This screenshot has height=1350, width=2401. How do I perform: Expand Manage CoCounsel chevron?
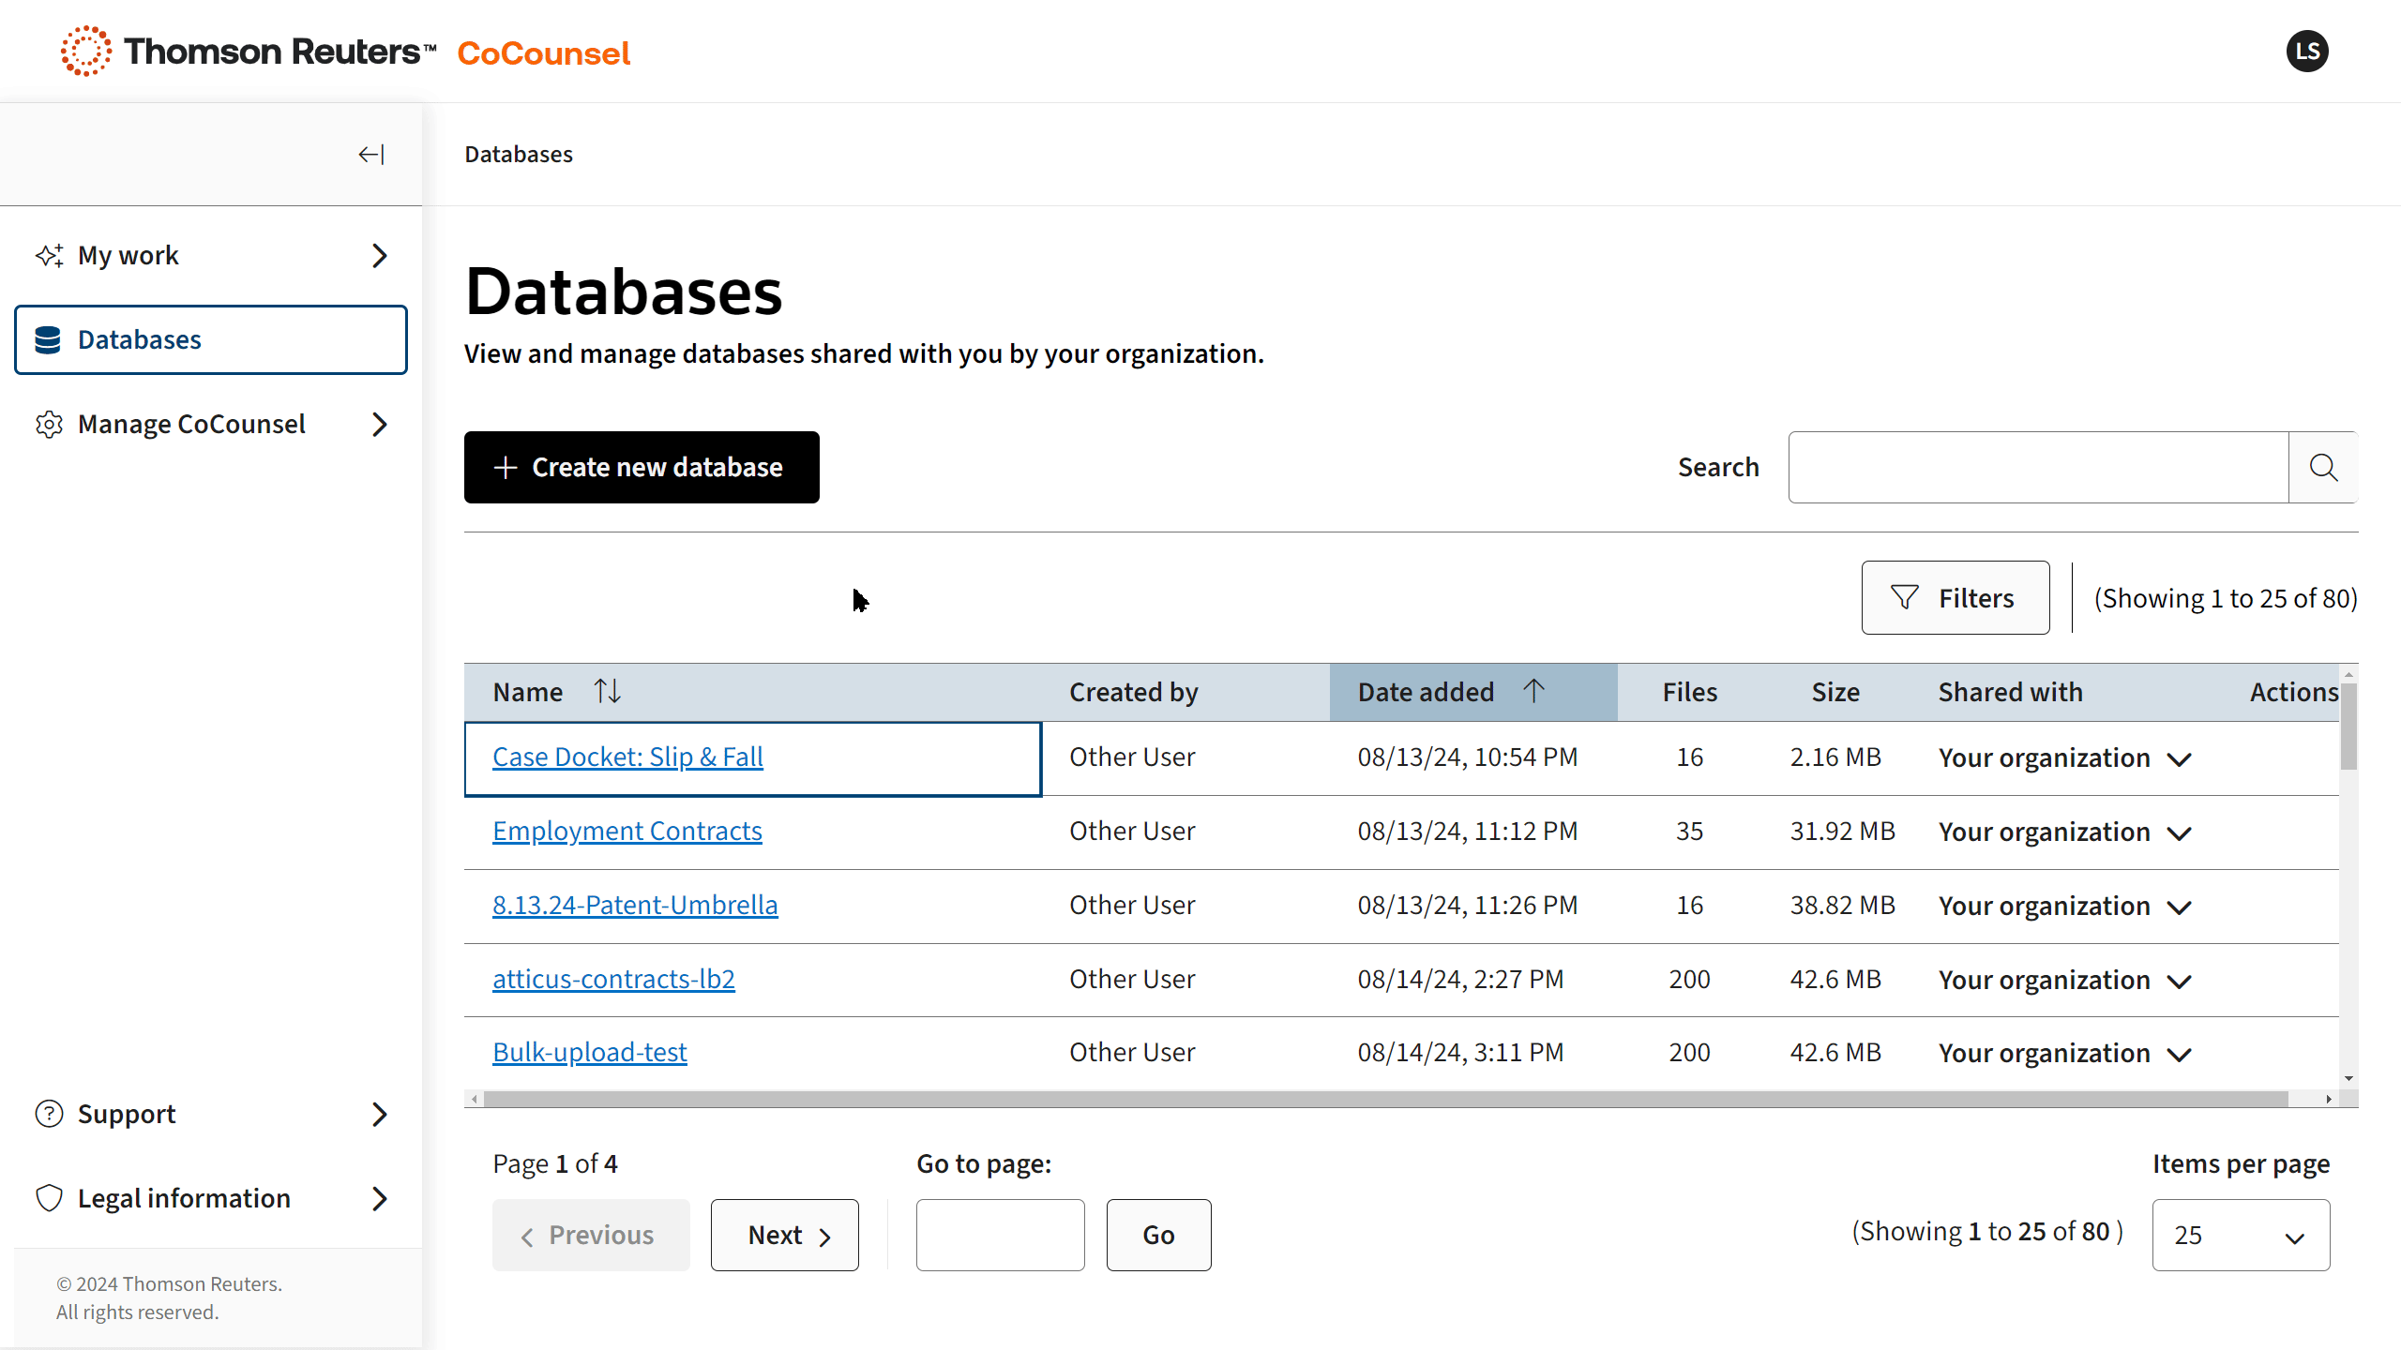point(379,424)
